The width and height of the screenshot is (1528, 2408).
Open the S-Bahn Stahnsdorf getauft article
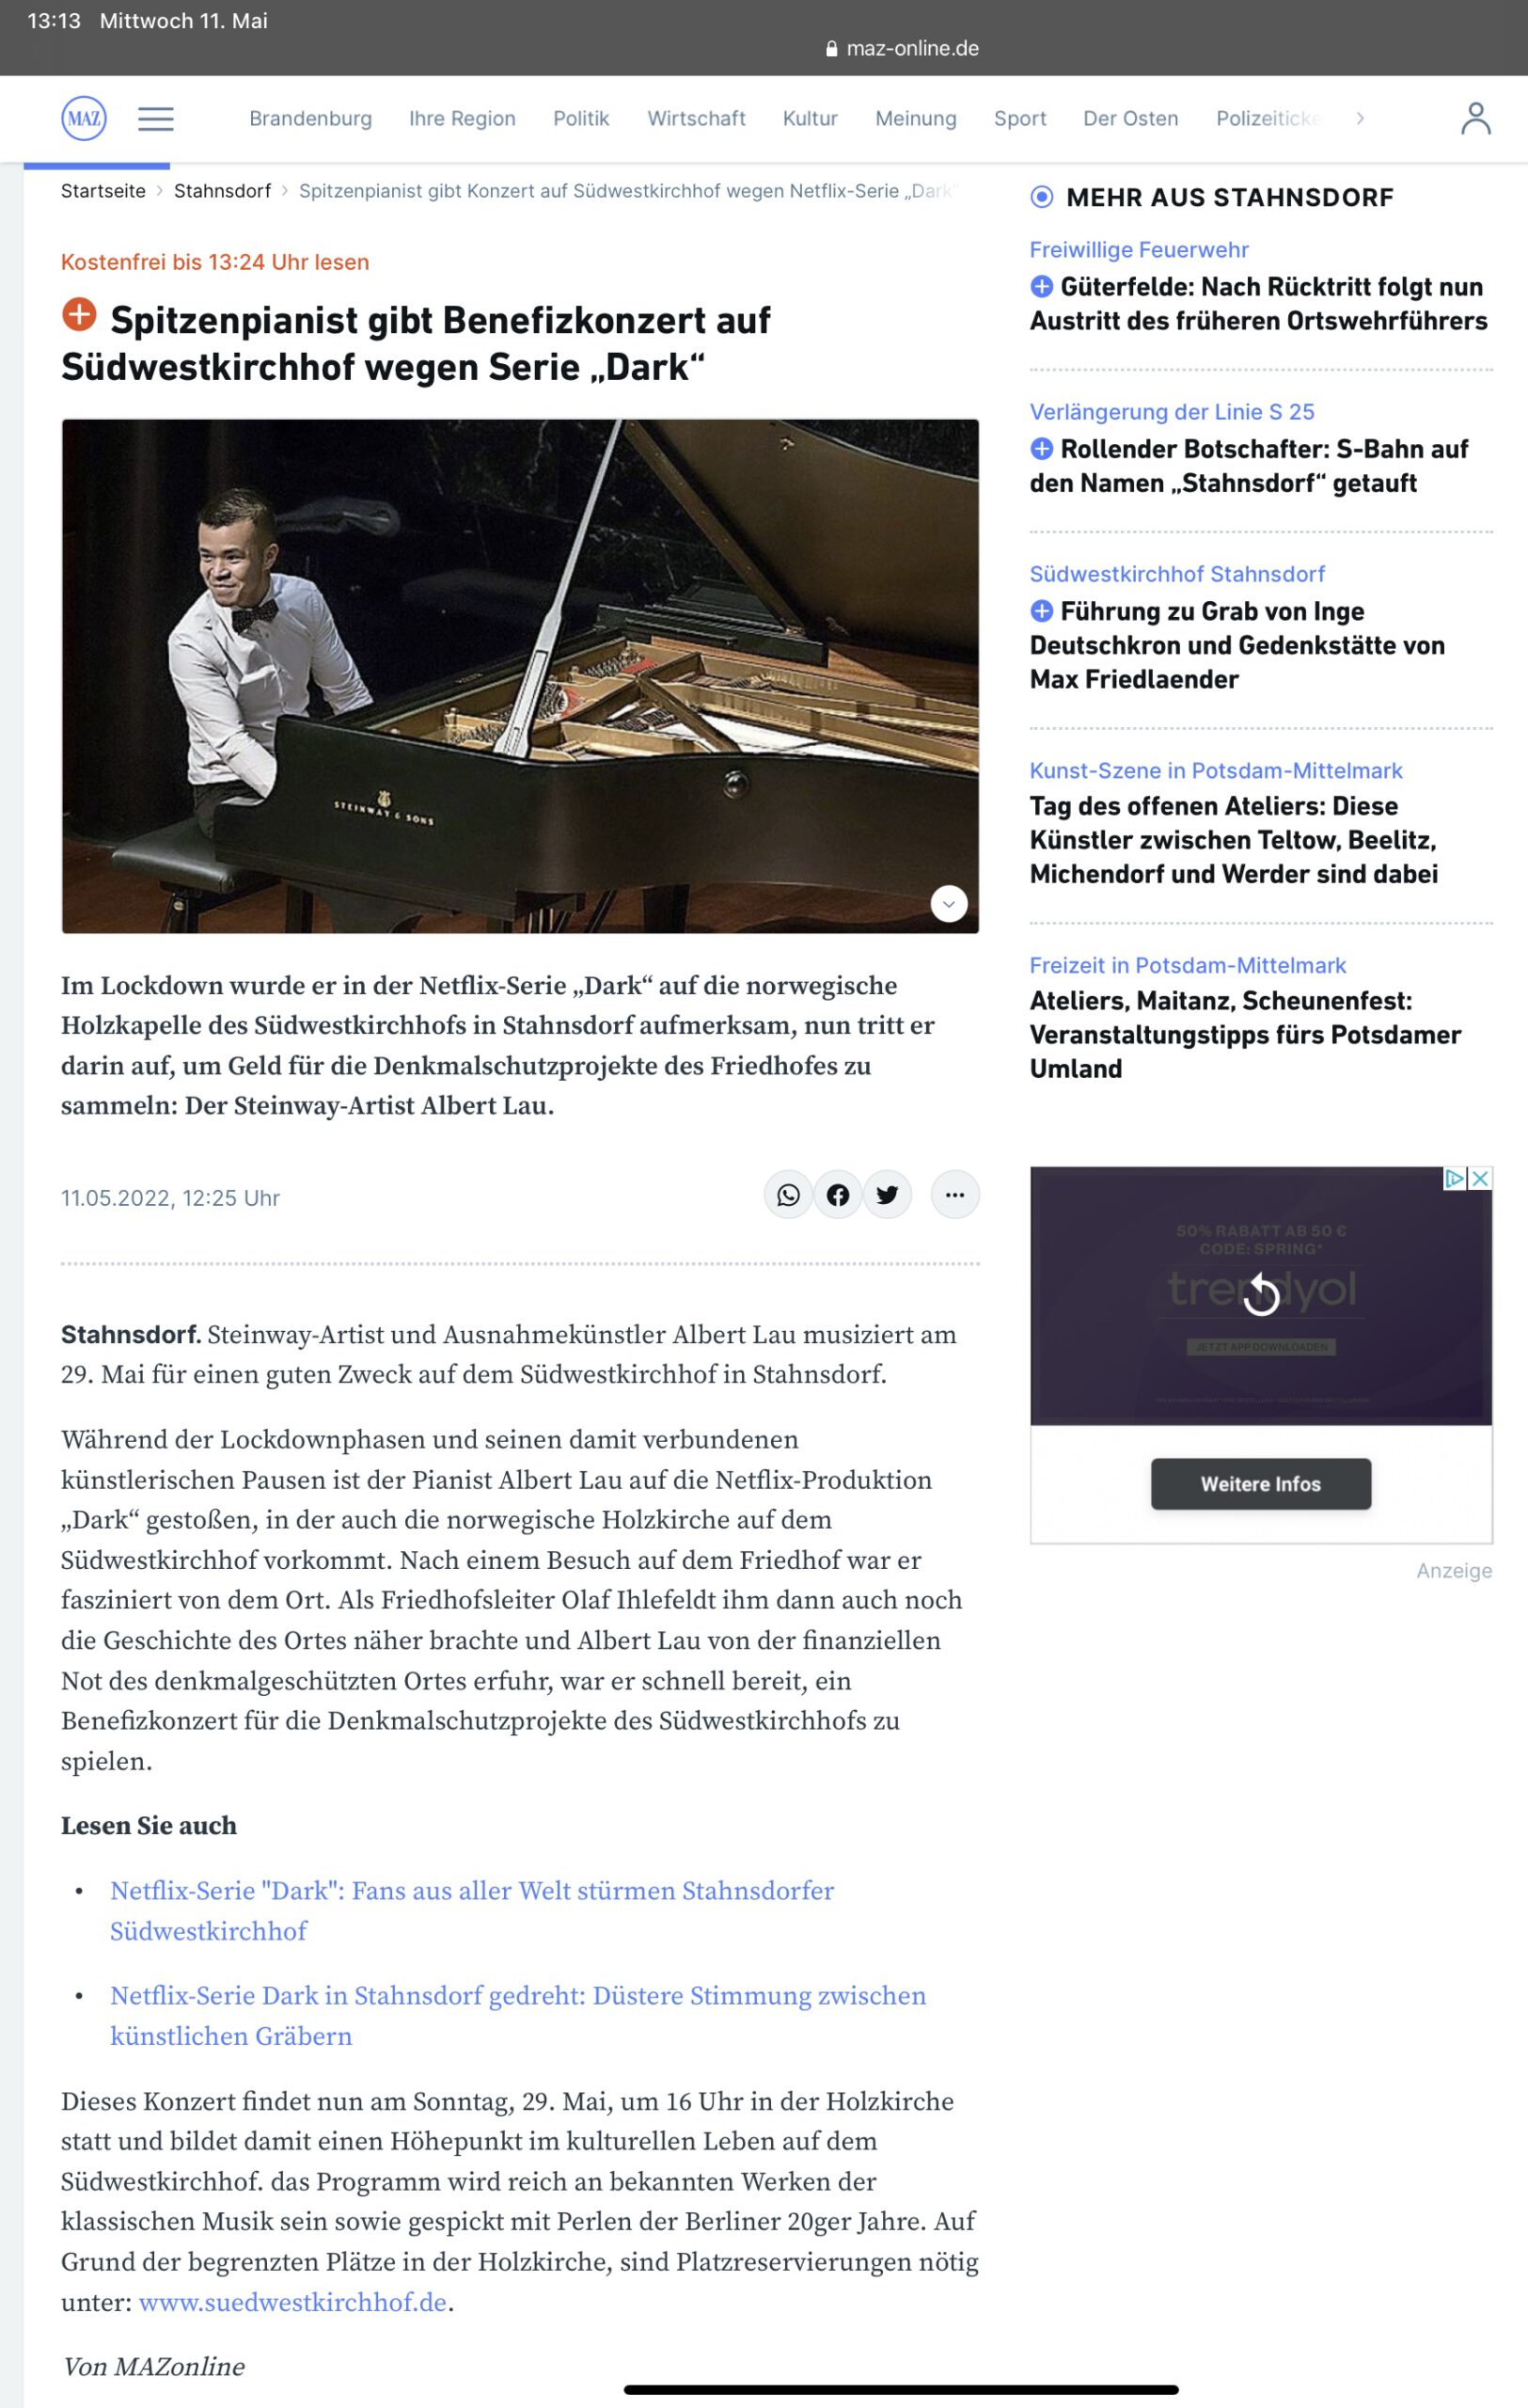1249,466
